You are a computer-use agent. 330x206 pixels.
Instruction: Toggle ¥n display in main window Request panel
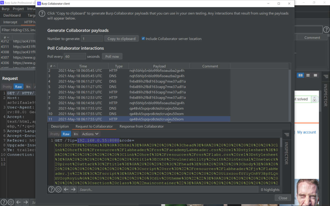coord(28,87)
